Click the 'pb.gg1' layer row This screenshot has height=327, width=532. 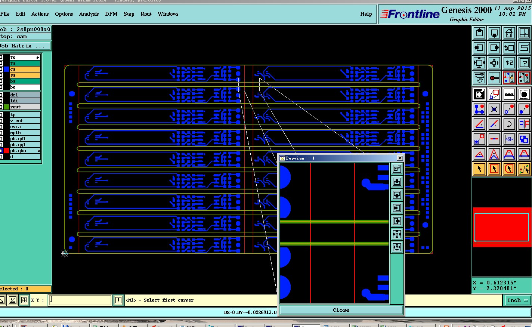coord(25,145)
